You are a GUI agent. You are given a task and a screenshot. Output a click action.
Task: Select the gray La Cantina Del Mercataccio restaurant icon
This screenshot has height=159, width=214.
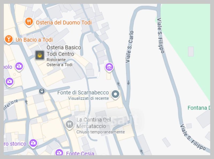tap(70, 124)
